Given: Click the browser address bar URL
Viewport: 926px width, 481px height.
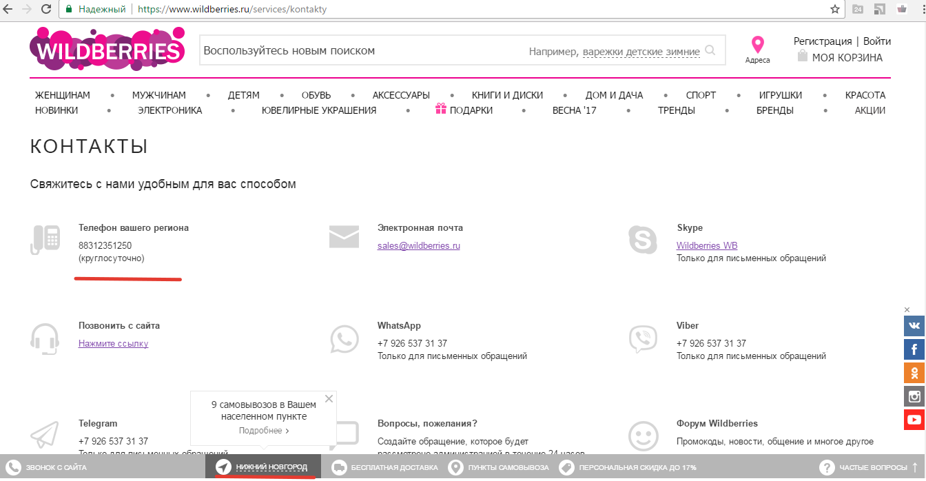Looking at the screenshot, I should tap(232, 10).
